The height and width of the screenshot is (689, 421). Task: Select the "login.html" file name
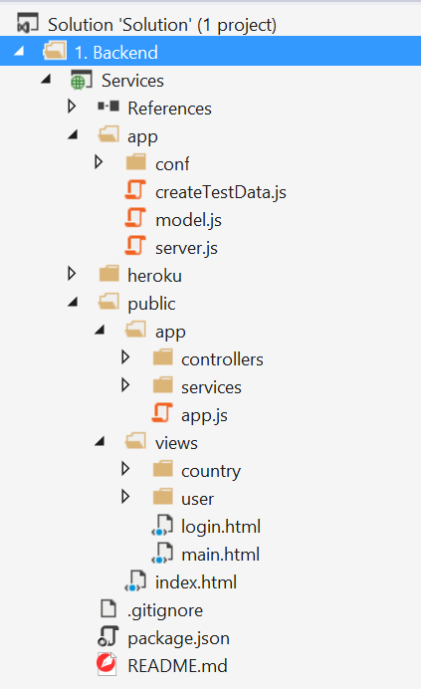pos(221,527)
